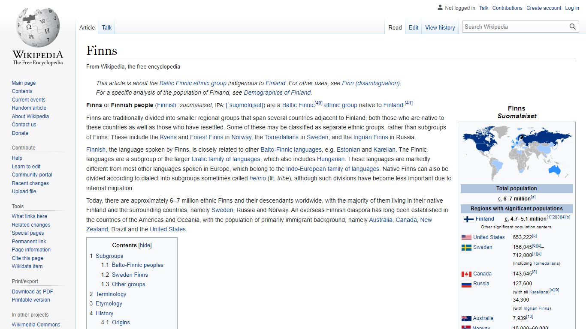Open the Help link under Contribute
Screen dimensions: 586x329
click(x=17, y=158)
